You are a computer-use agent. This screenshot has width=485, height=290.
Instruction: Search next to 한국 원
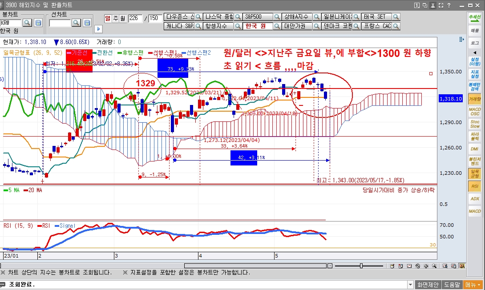click(277, 26)
